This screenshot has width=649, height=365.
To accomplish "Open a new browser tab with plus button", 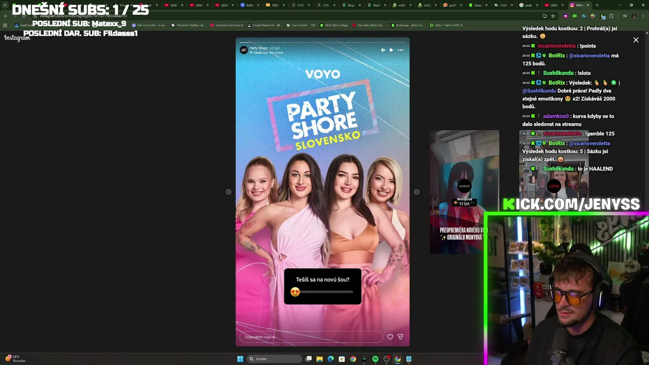I will coord(597,5).
